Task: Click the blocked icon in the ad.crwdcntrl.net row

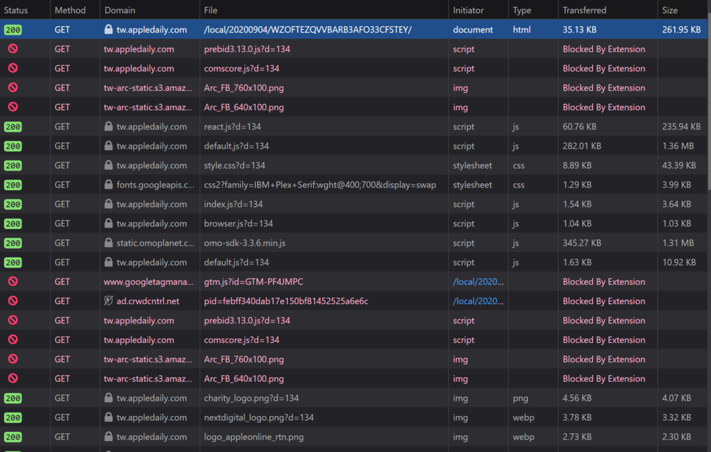Action: click(13, 301)
